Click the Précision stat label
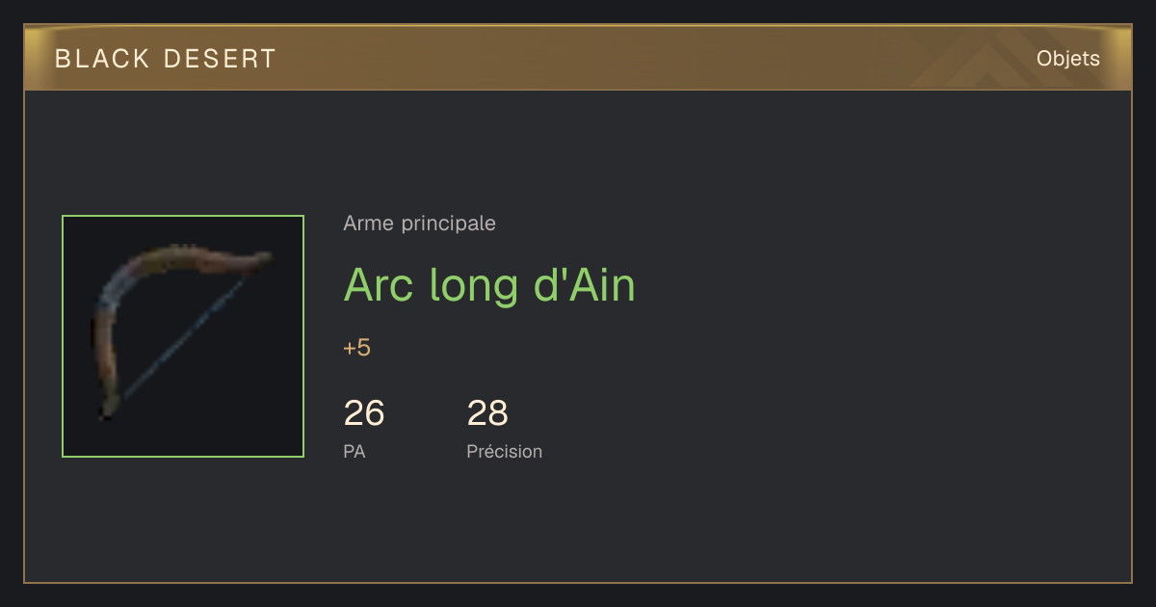 click(x=504, y=451)
